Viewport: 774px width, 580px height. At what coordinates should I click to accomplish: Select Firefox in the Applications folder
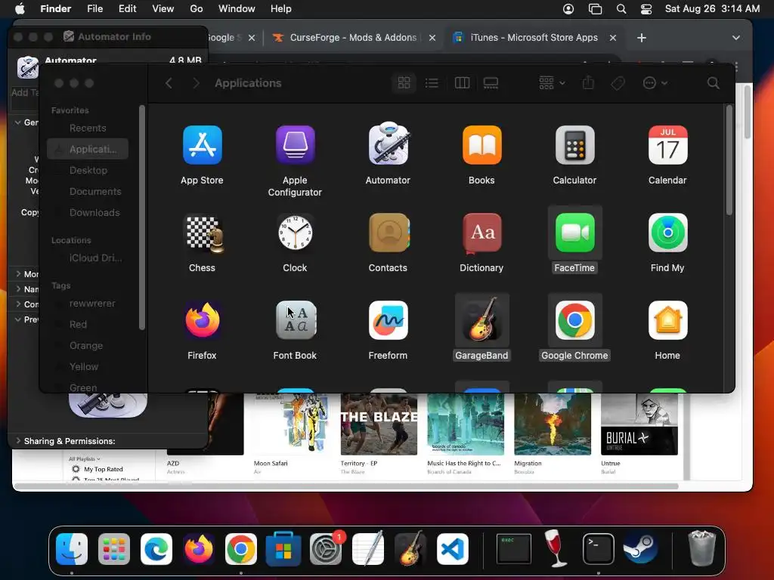[202, 319]
